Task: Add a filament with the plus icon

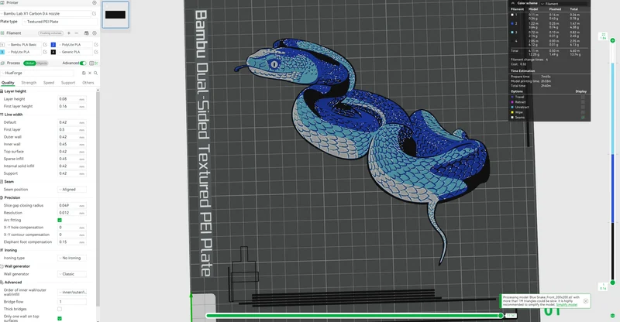Action: point(68,33)
